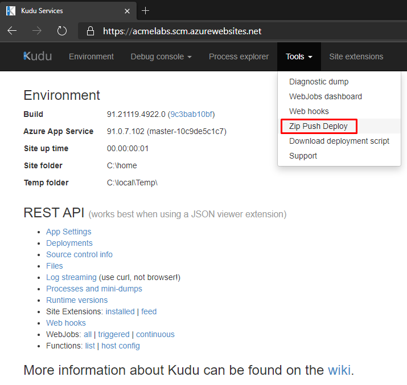Screen dimensions: 407x385
Task: Select Support in the Tools menu
Action: 303,156
